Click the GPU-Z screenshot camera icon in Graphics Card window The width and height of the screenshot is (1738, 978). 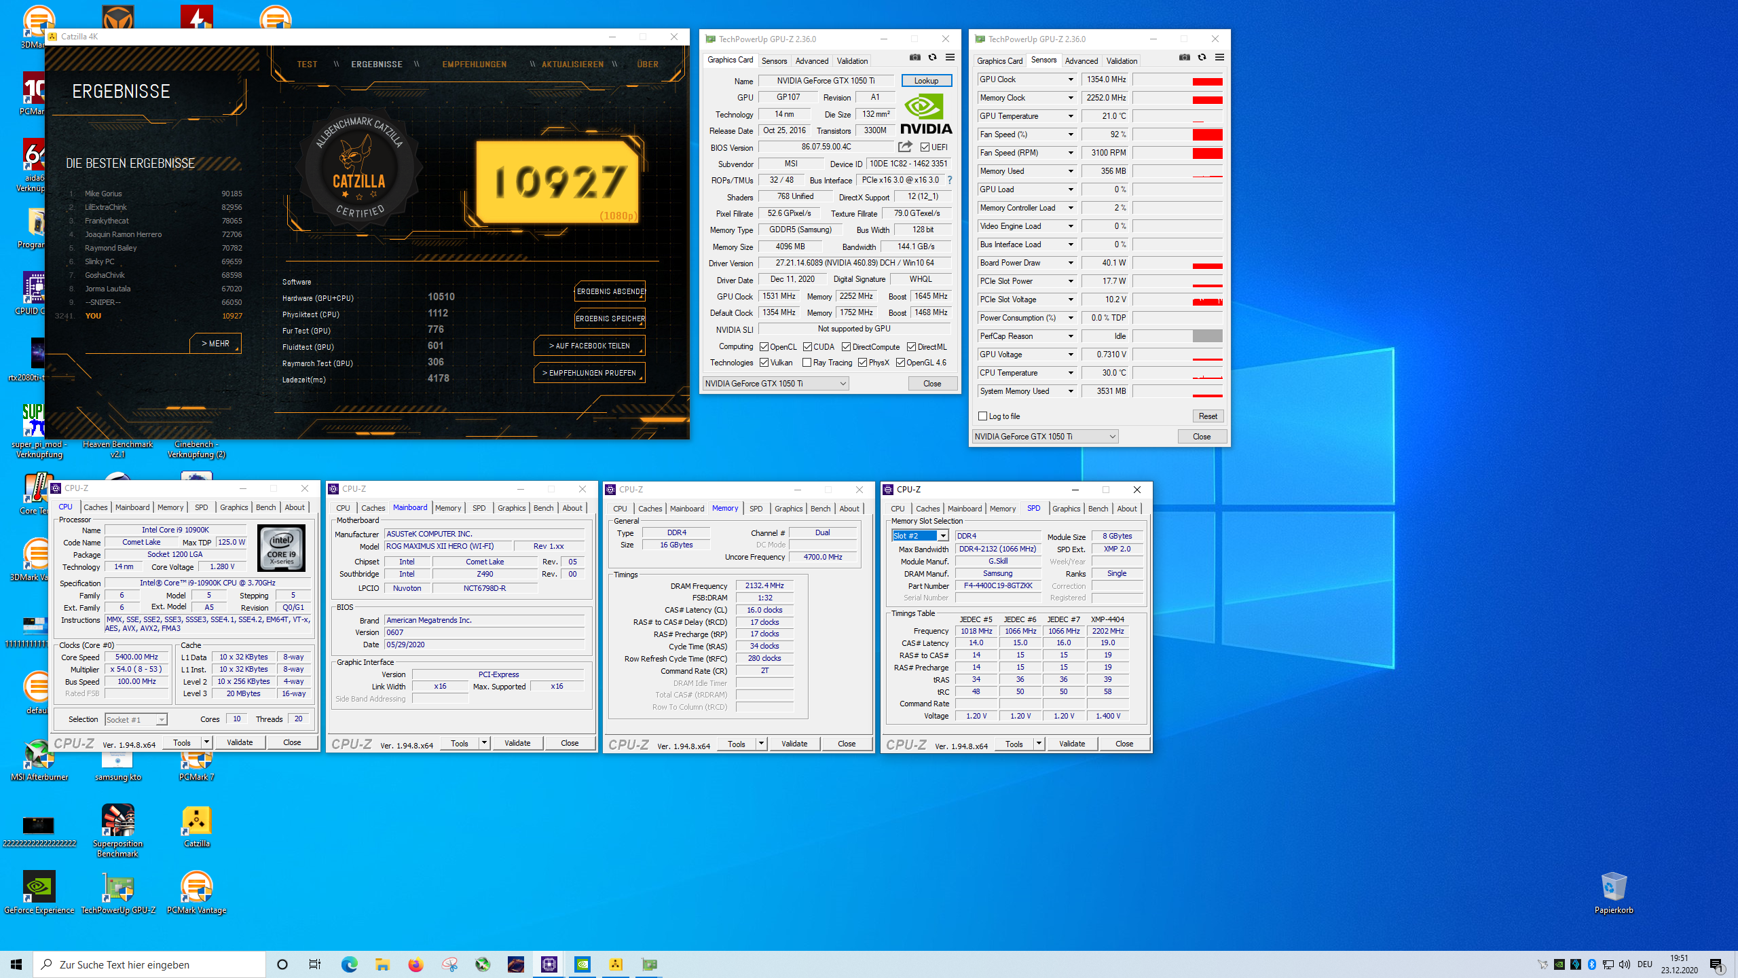(915, 58)
